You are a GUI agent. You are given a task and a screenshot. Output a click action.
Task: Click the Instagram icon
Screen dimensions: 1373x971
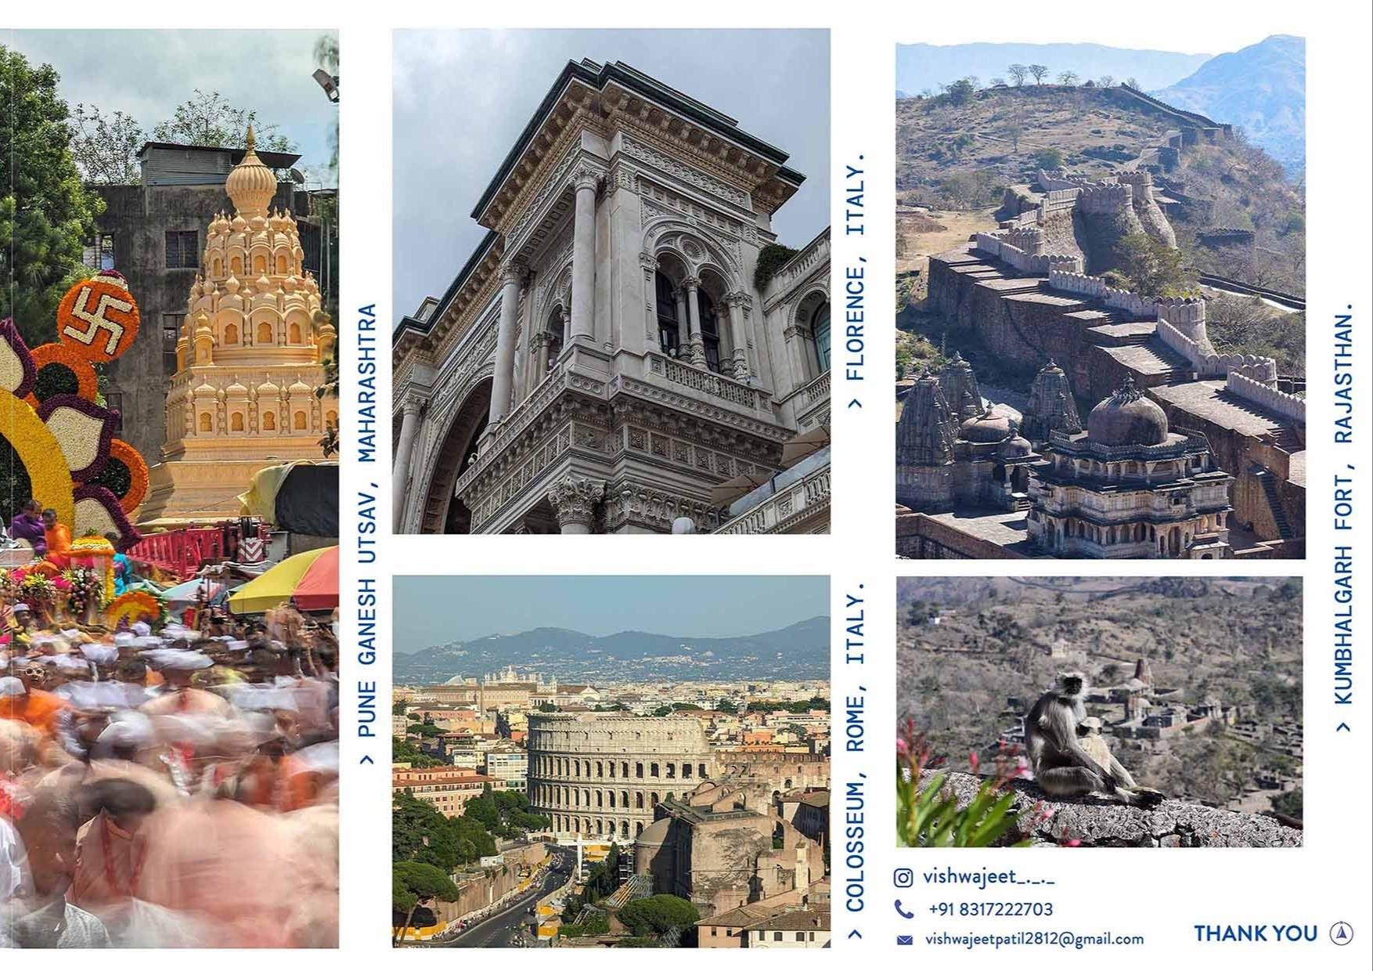click(903, 878)
